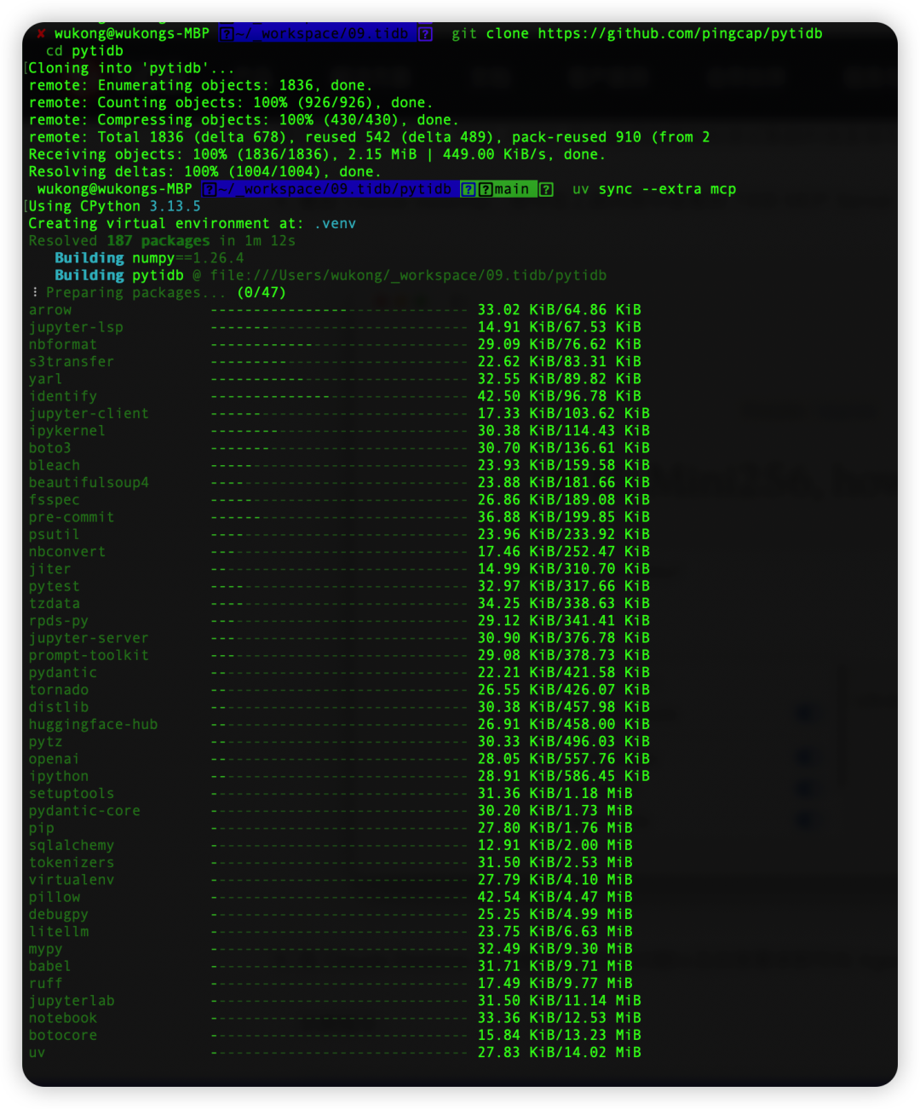The width and height of the screenshot is (920, 1109).
Task: Select the 'jiter' package name
Action: click(x=50, y=568)
